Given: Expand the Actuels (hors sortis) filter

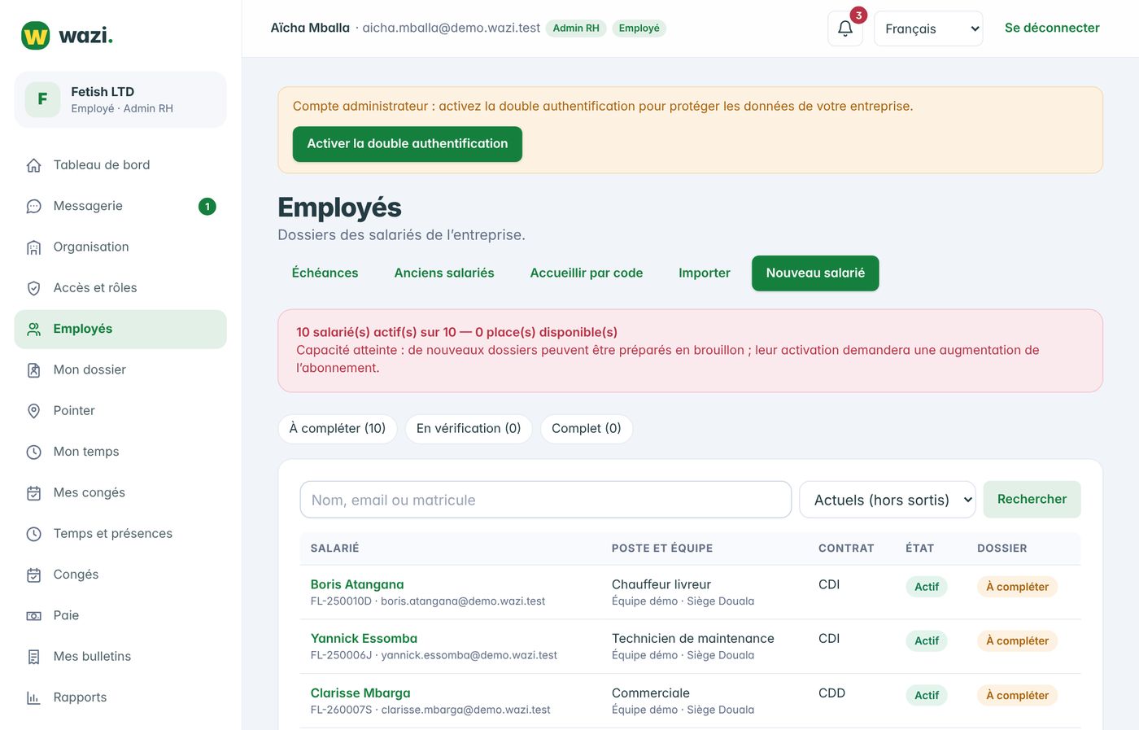Looking at the screenshot, I should (888, 500).
